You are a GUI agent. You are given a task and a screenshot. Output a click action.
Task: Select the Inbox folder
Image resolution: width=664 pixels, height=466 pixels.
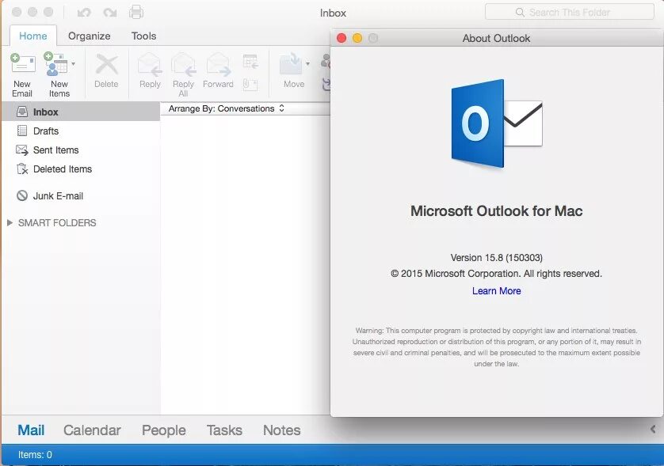(x=81, y=112)
